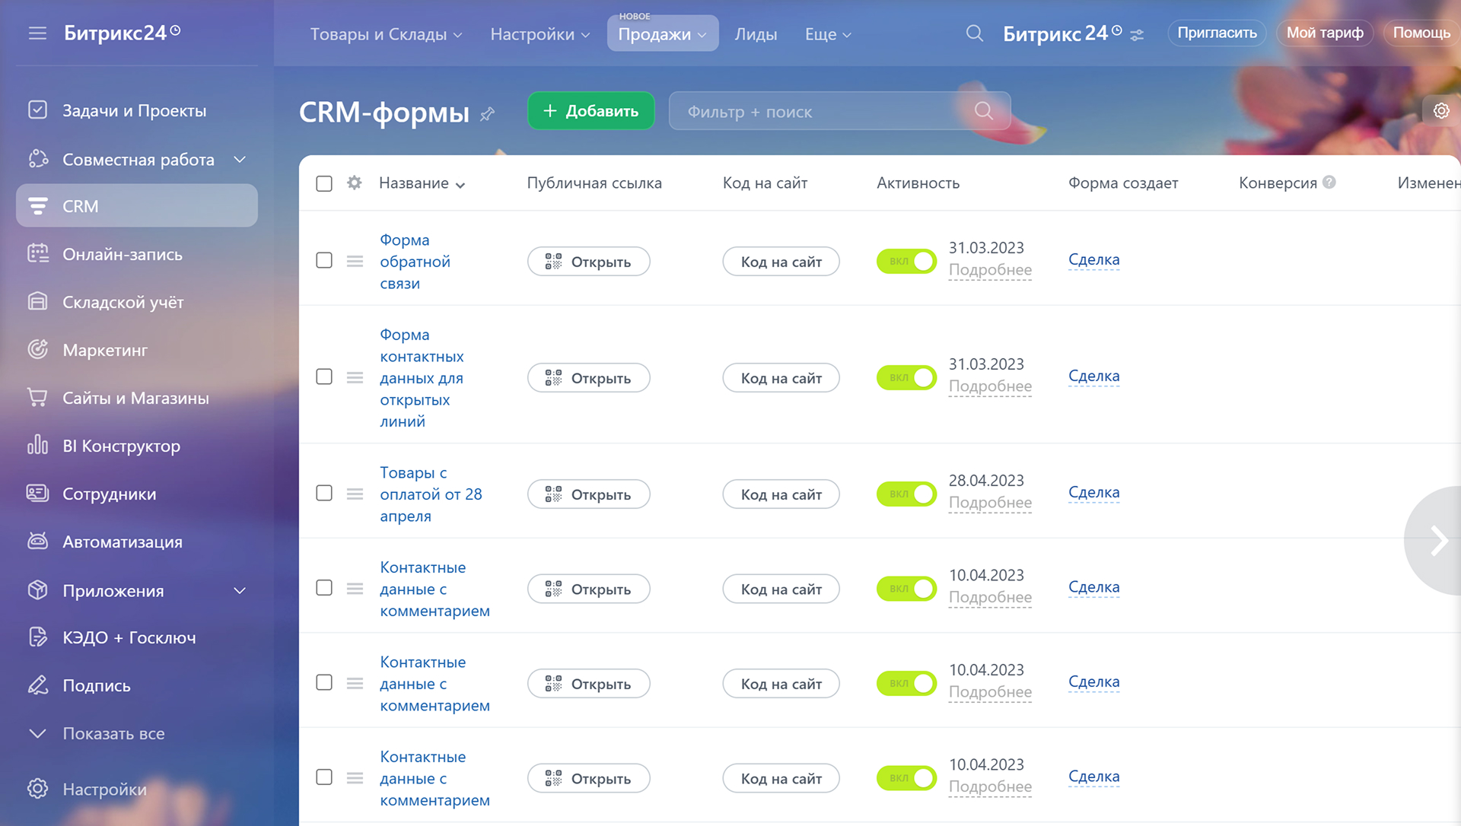The height and width of the screenshot is (826, 1461).
Task: Open Продажи dropdown menu
Action: point(663,34)
